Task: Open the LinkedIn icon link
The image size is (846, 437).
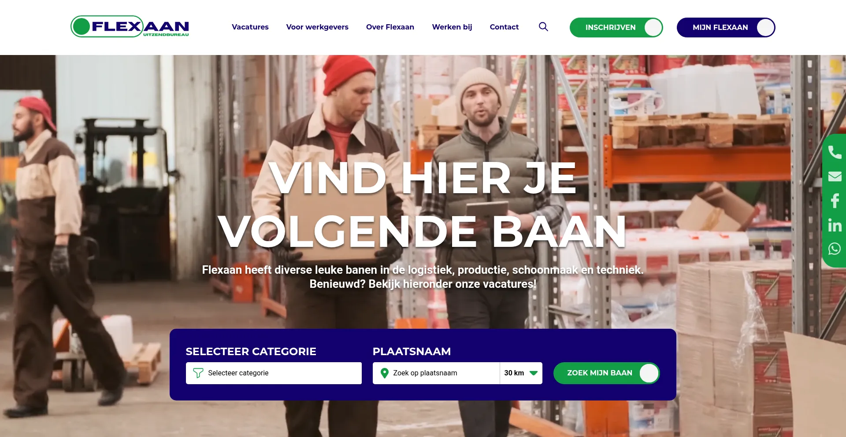Action: (835, 225)
